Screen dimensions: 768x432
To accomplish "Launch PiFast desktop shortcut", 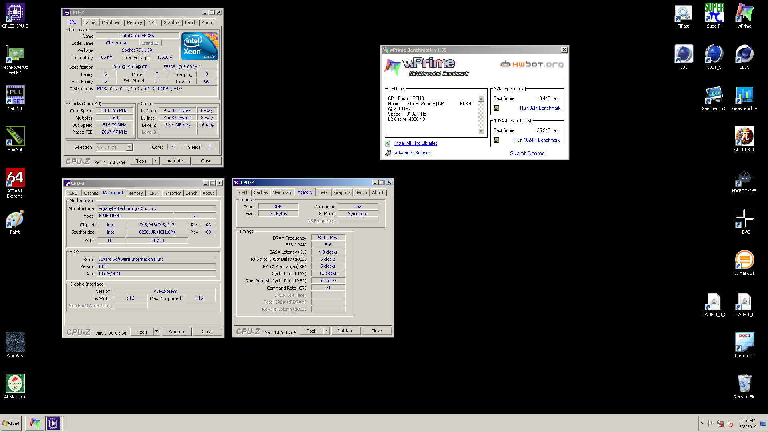I will (683, 16).
